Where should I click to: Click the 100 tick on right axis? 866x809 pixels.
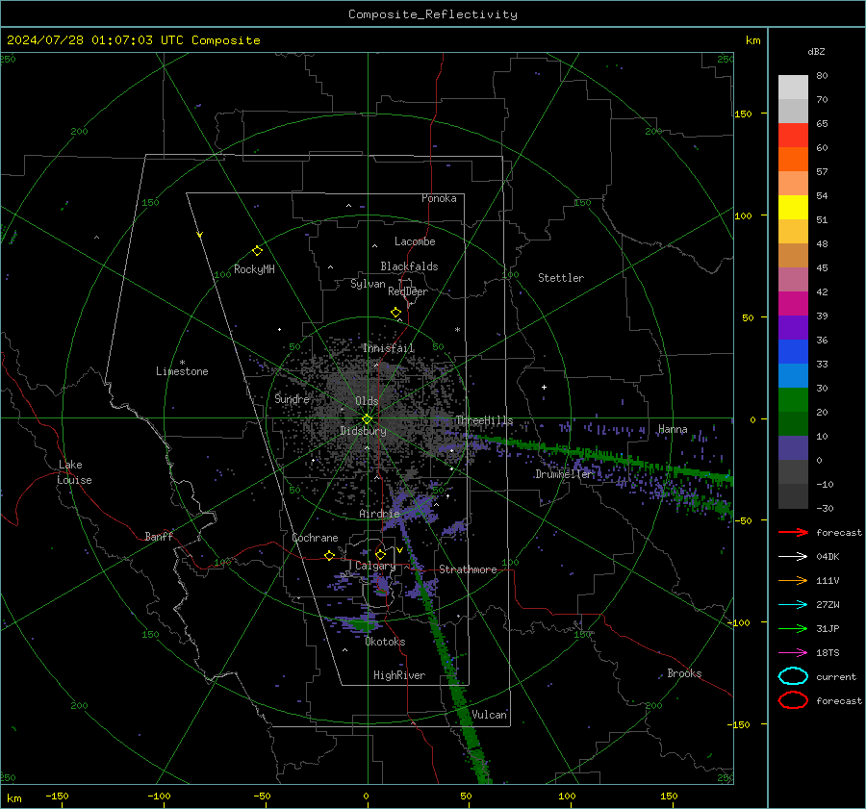click(743, 215)
